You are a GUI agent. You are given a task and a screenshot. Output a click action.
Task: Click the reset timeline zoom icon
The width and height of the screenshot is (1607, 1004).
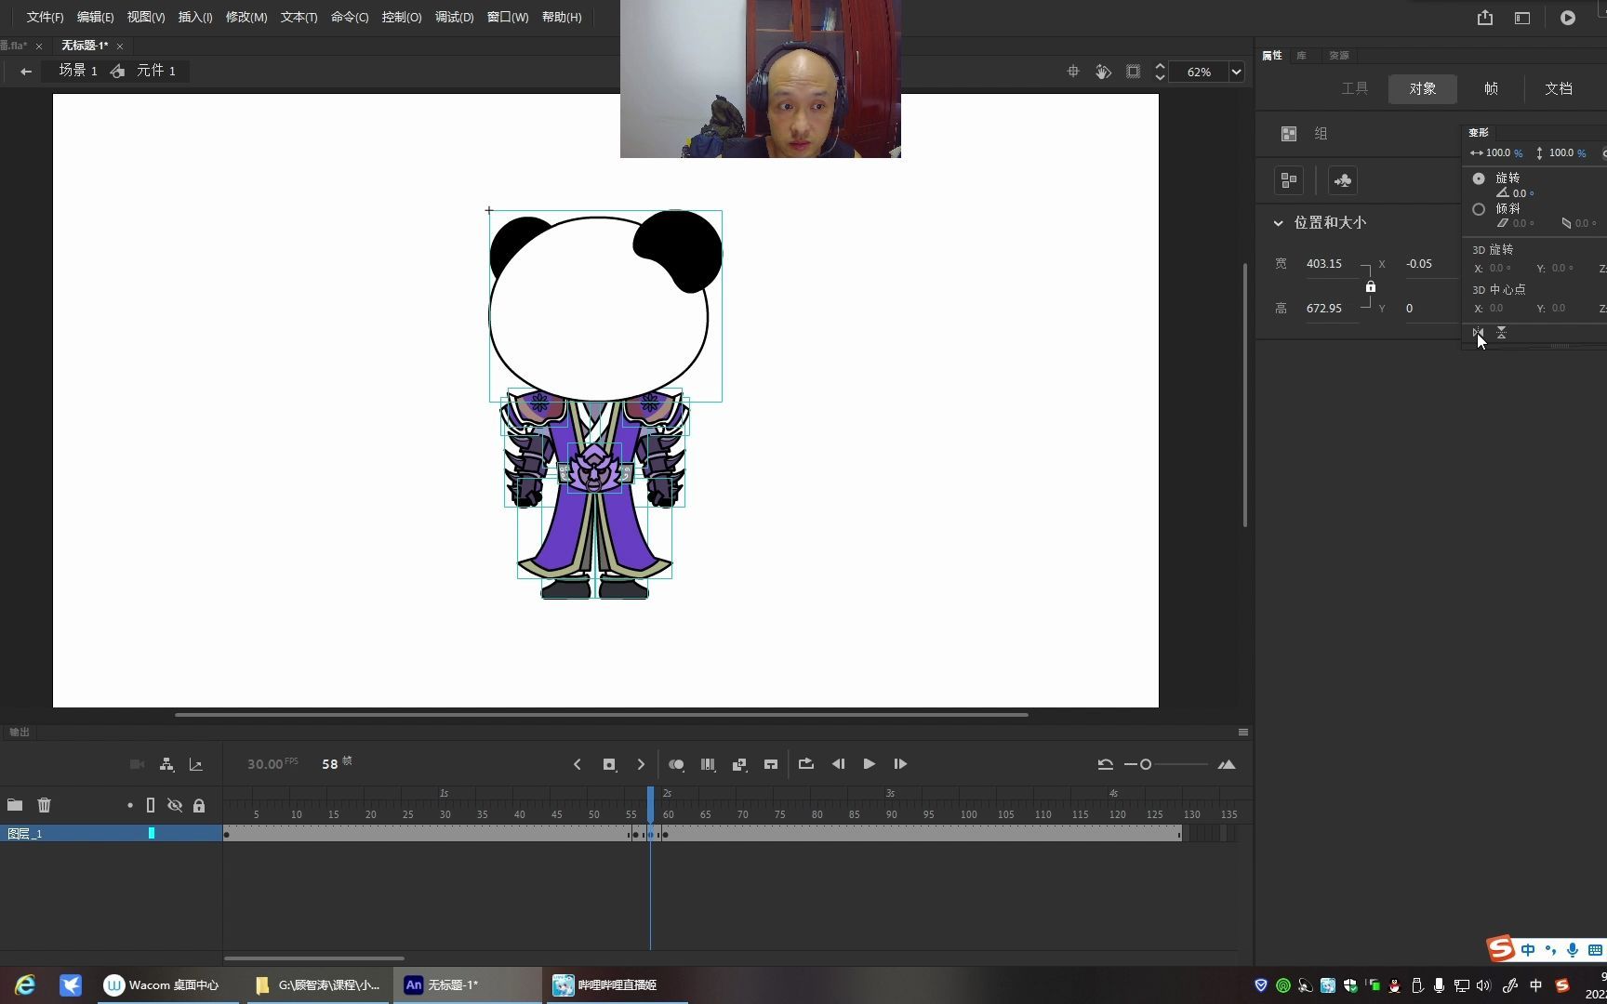pyautogui.click(x=1105, y=764)
